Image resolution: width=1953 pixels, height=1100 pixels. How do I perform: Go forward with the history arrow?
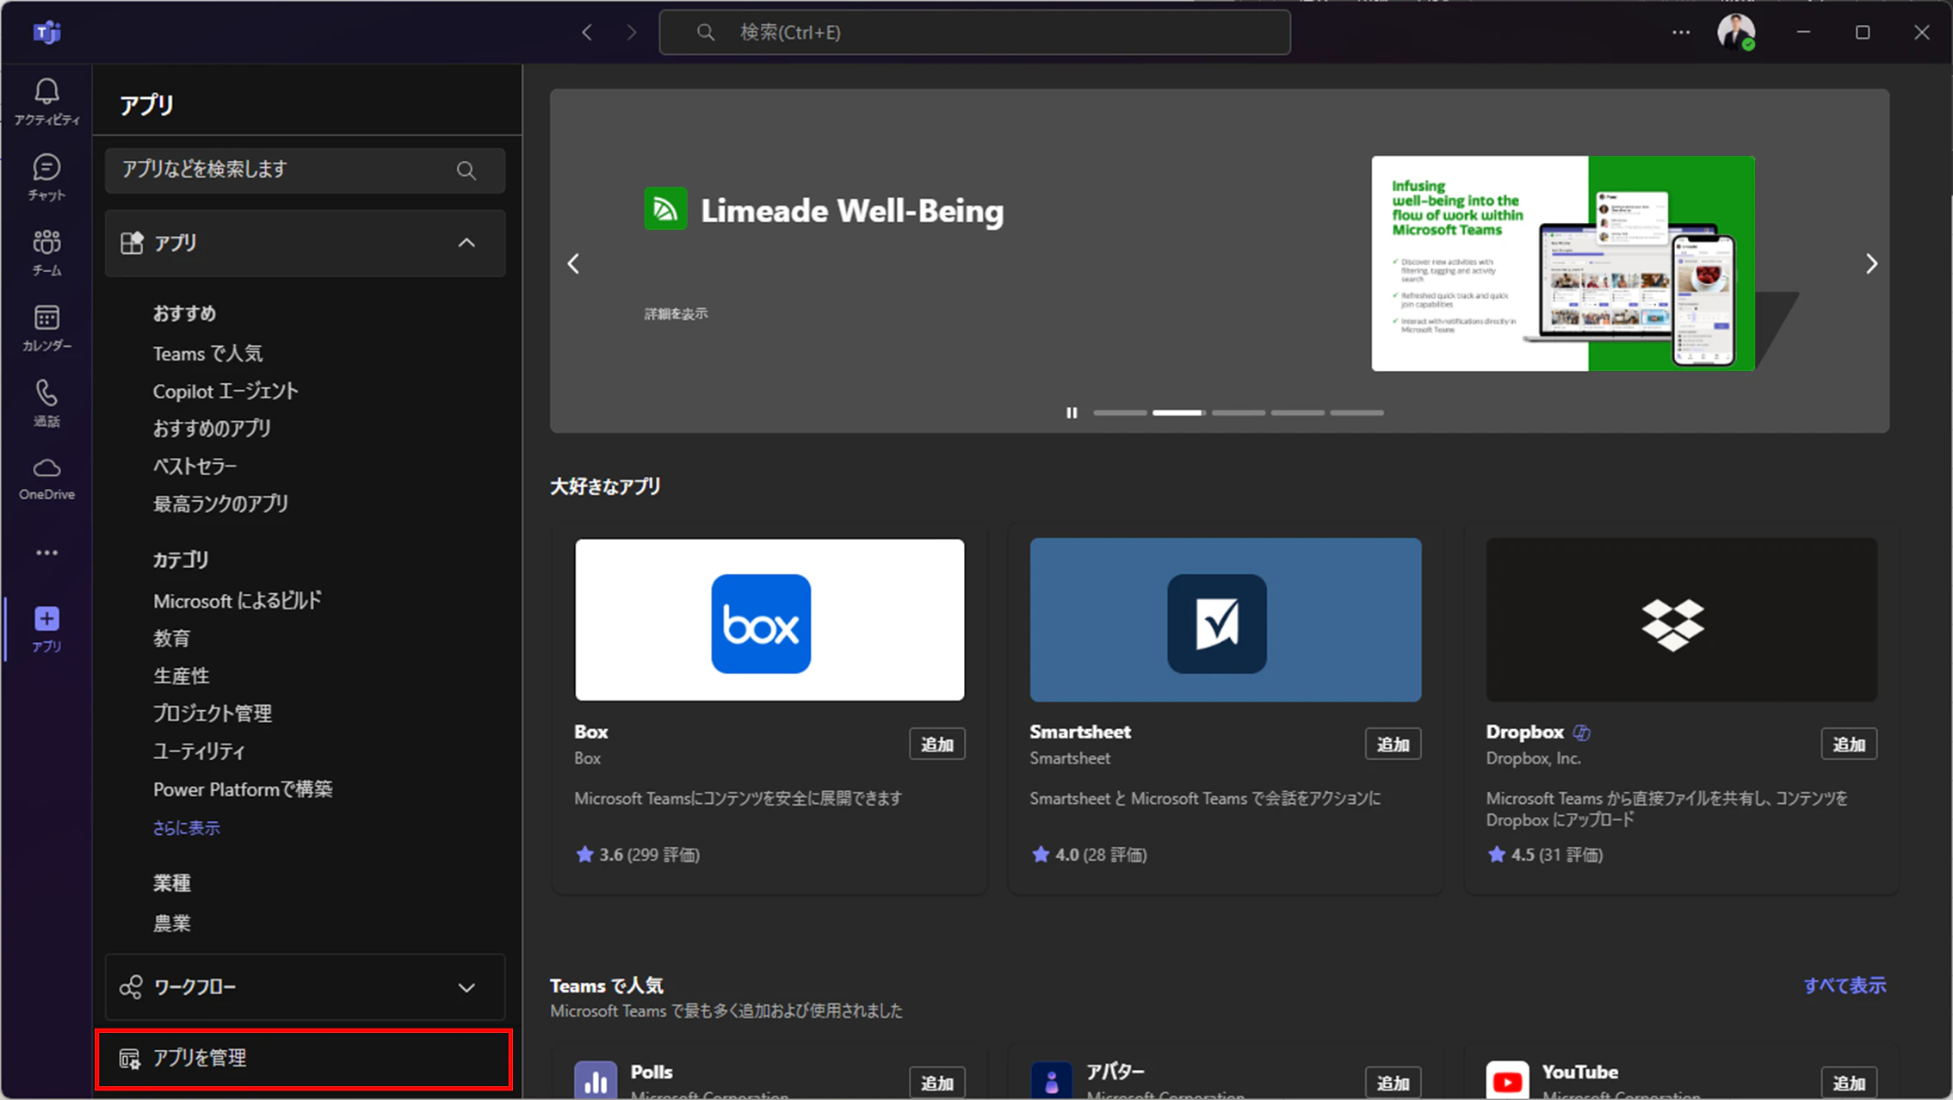[x=632, y=33]
